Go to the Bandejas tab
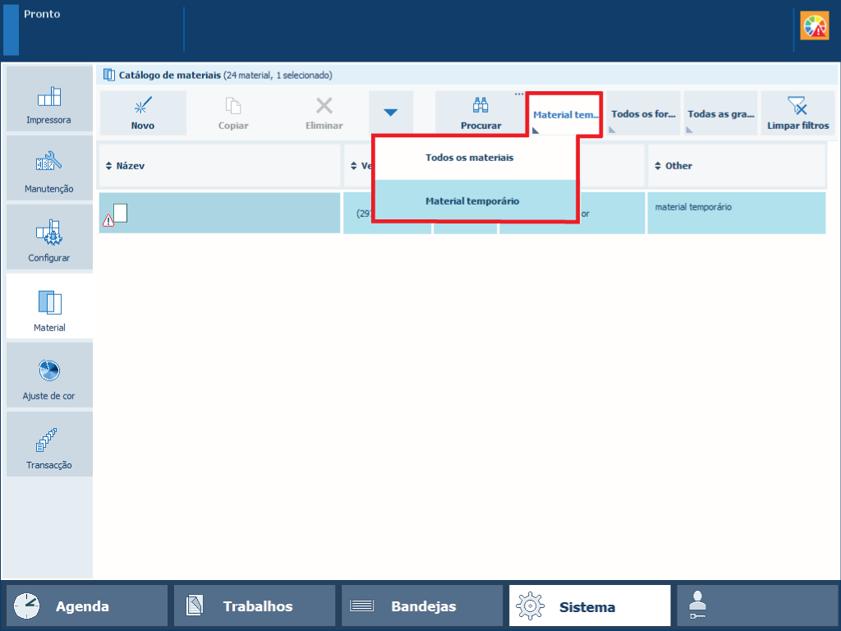841x631 pixels. click(x=422, y=607)
